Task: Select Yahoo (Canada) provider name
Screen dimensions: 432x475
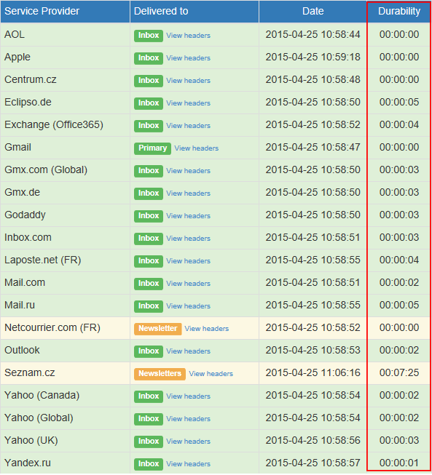Action: tap(42, 395)
